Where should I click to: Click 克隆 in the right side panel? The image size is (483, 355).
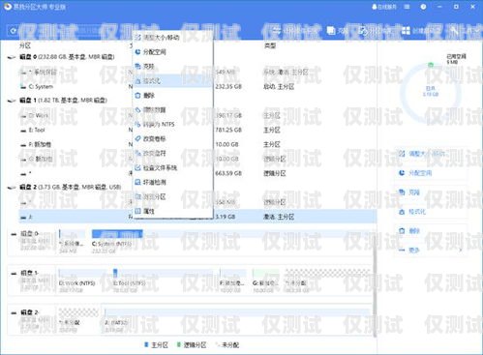[x=431, y=192]
